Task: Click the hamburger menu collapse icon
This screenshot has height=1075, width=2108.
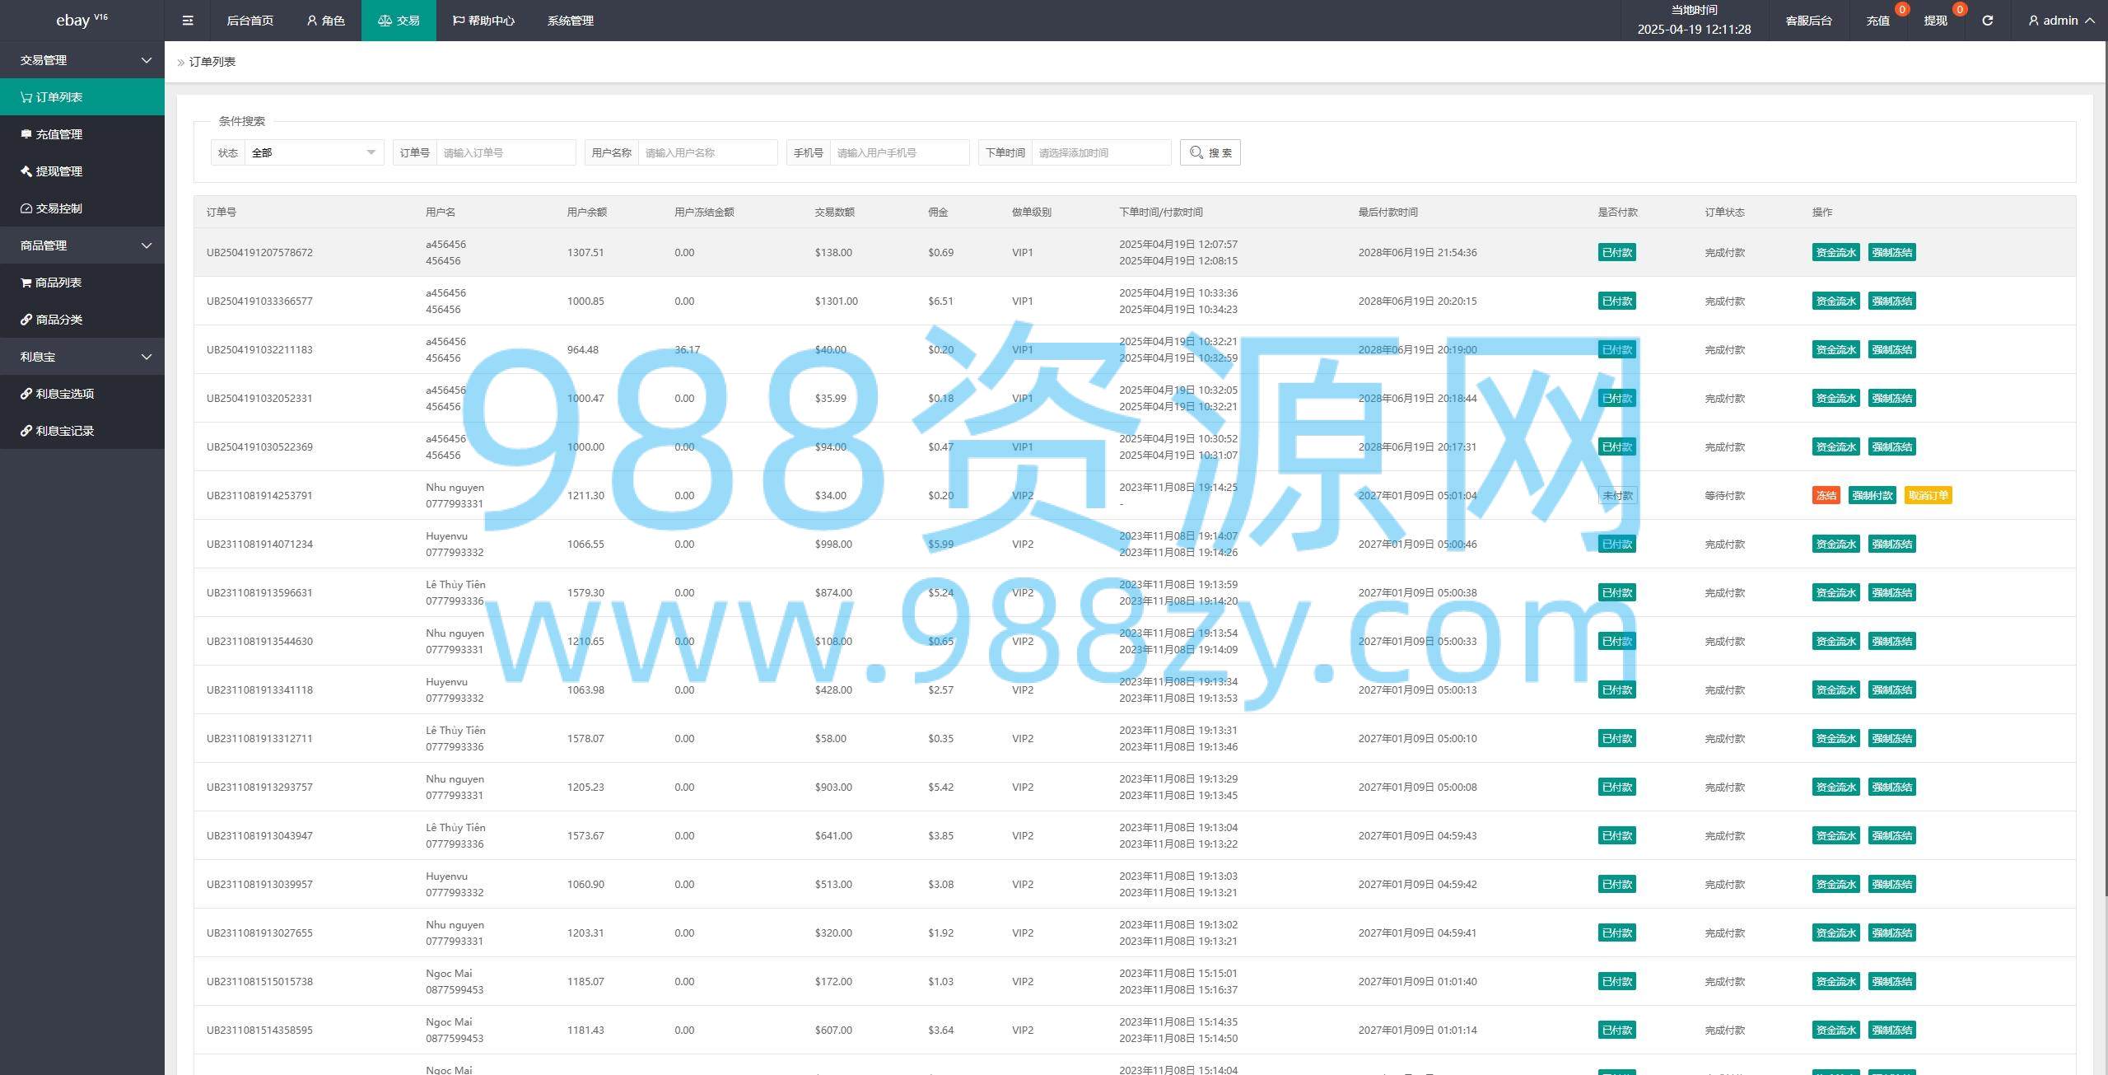Action: 188,21
